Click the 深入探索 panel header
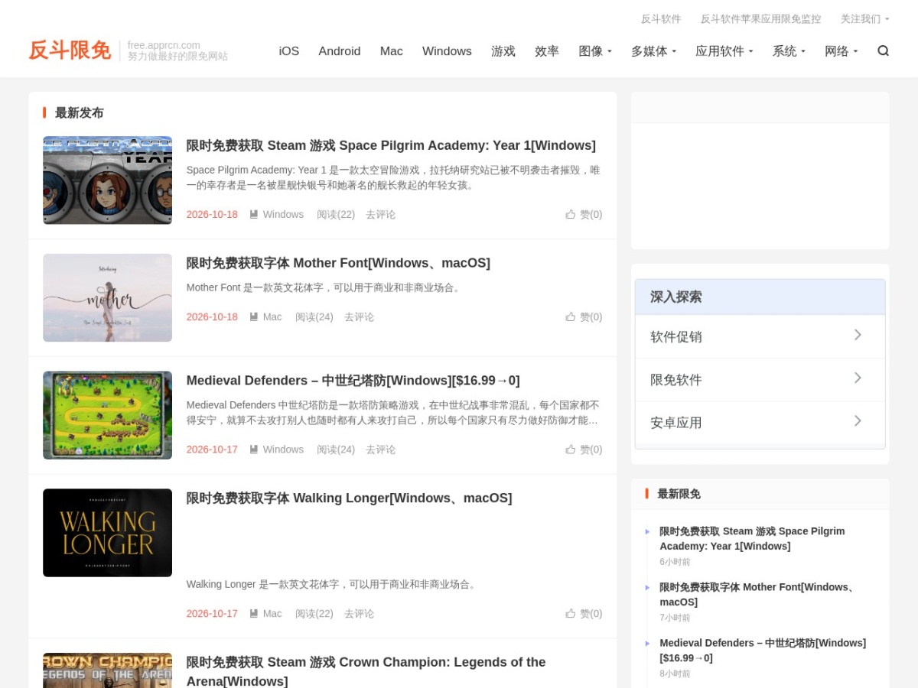 coord(760,297)
